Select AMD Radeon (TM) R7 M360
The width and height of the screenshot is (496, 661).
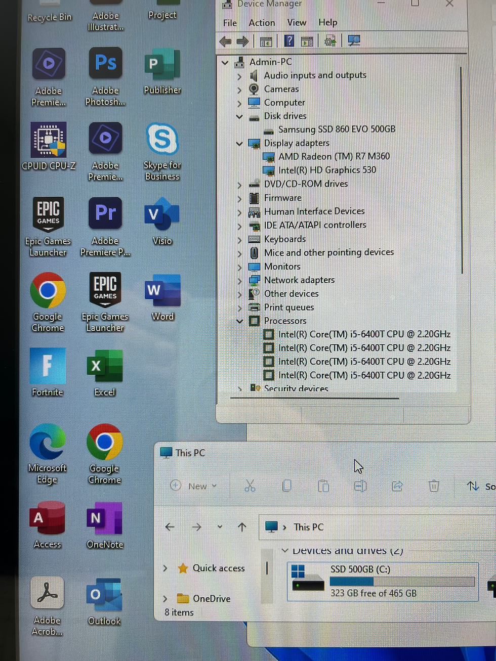point(334,157)
